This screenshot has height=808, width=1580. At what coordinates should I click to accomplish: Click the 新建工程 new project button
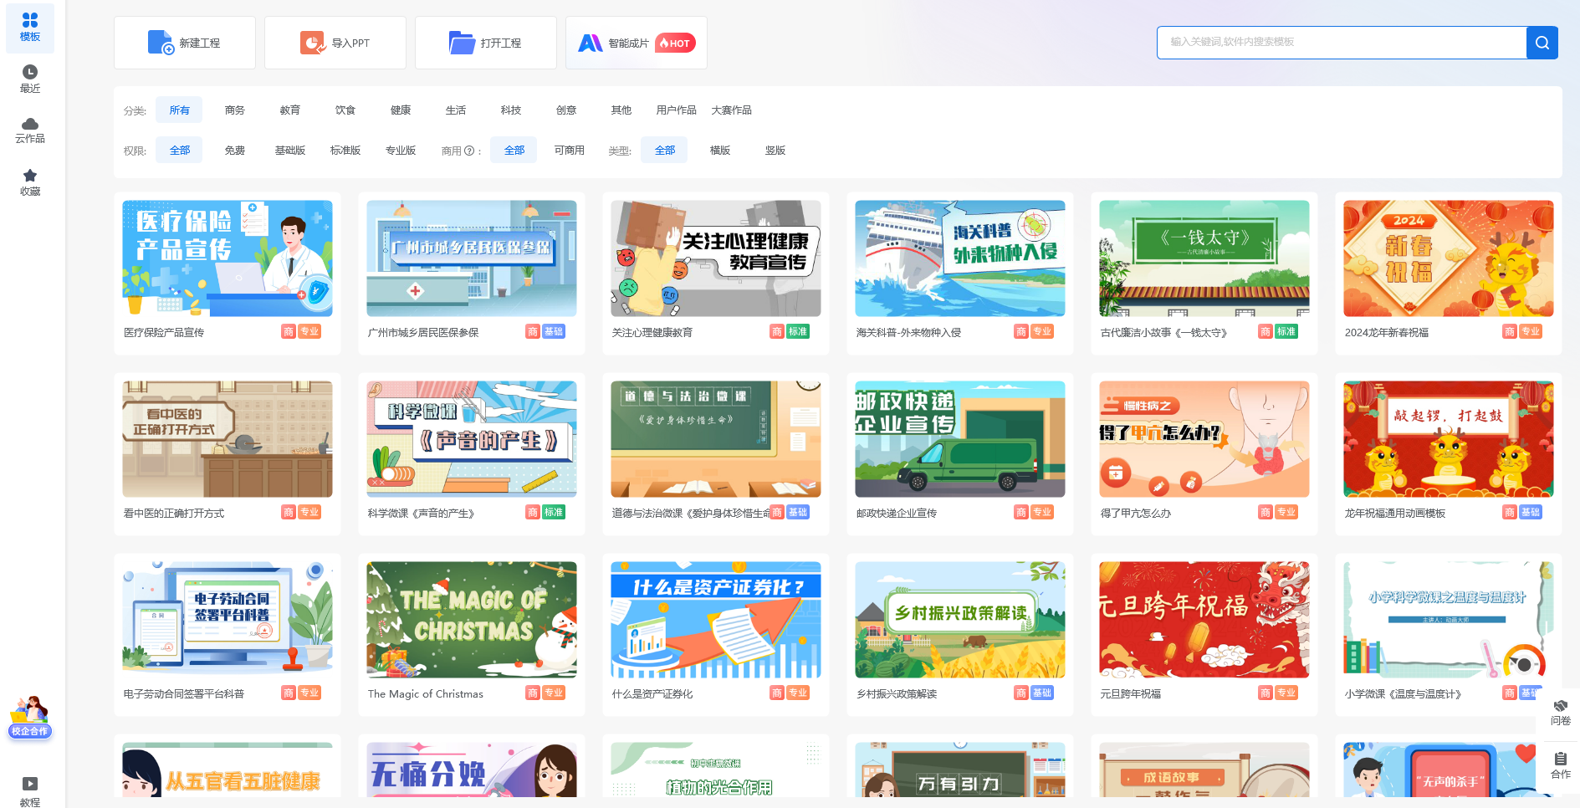[185, 43]
